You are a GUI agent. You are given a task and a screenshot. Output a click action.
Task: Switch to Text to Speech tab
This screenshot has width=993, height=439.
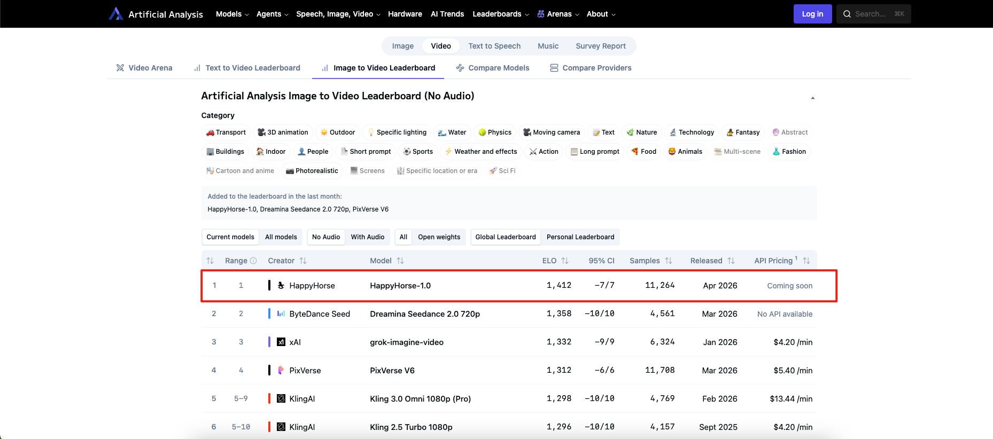494,46
